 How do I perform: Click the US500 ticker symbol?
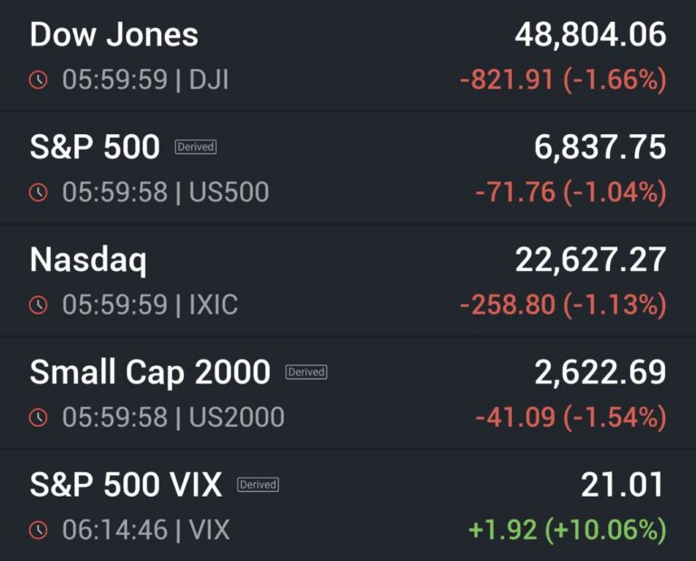228,192
